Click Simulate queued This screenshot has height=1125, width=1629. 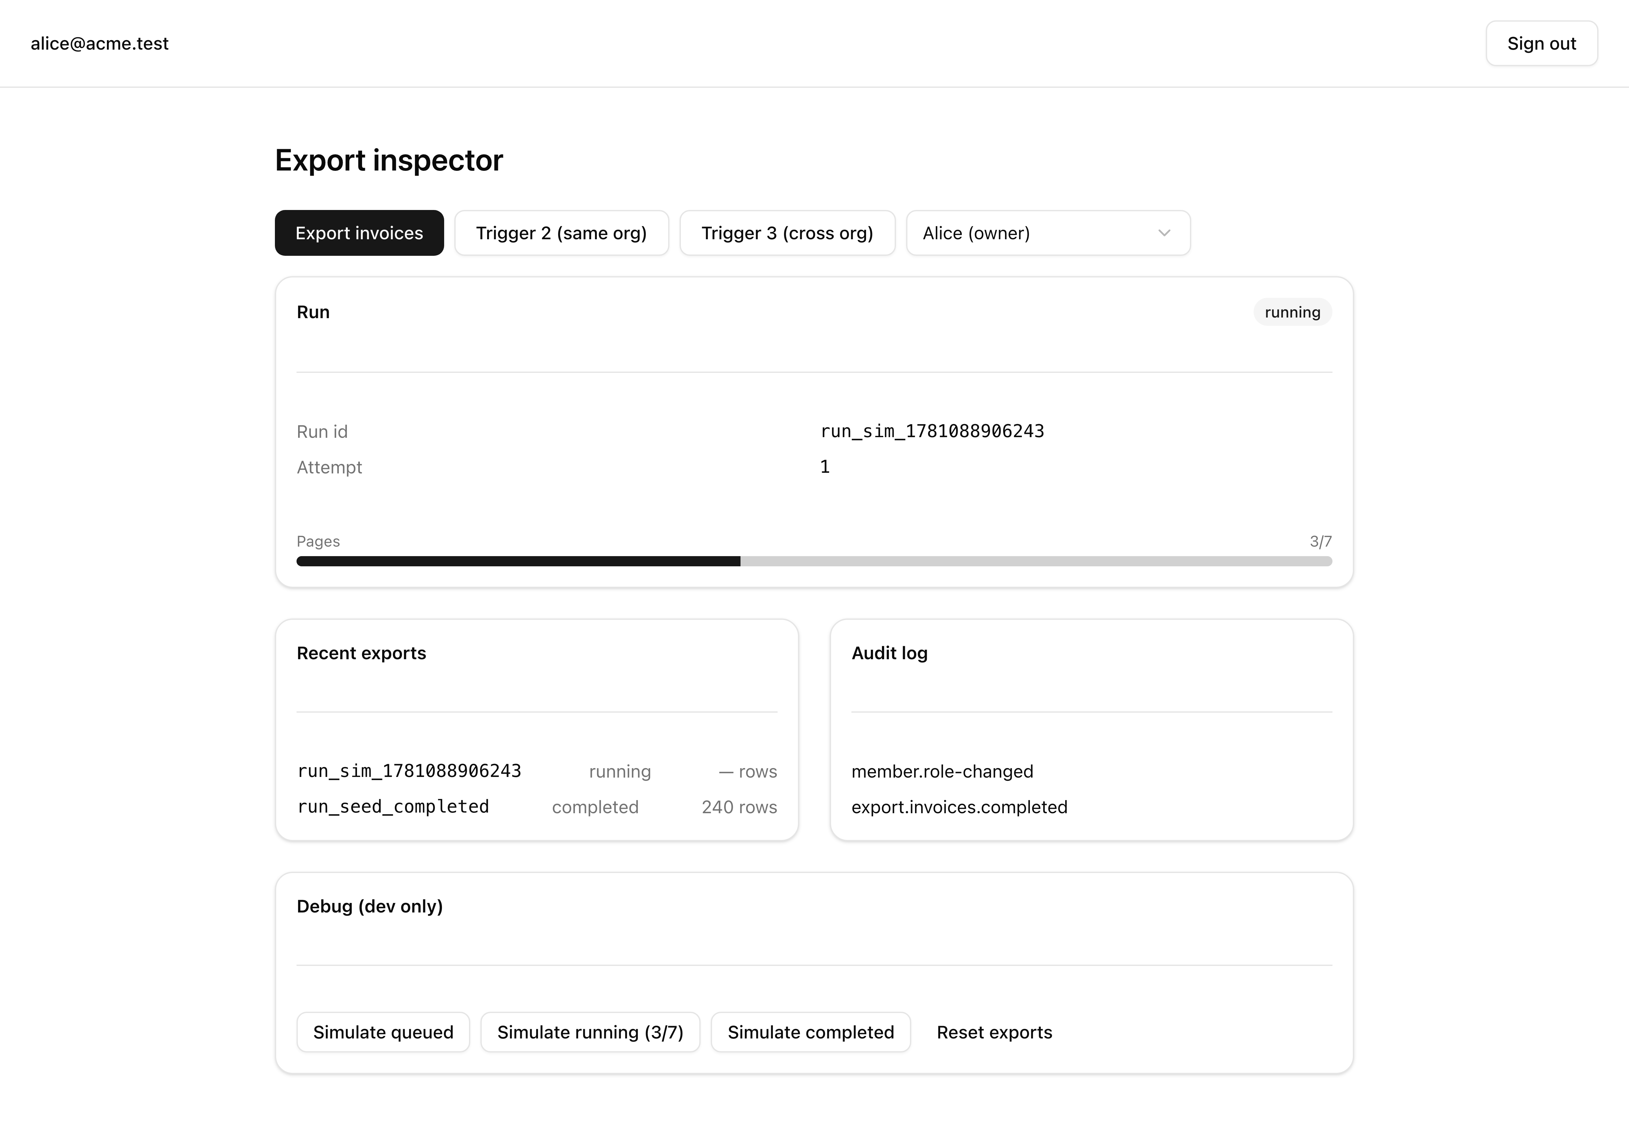(x=383, y=1032)
